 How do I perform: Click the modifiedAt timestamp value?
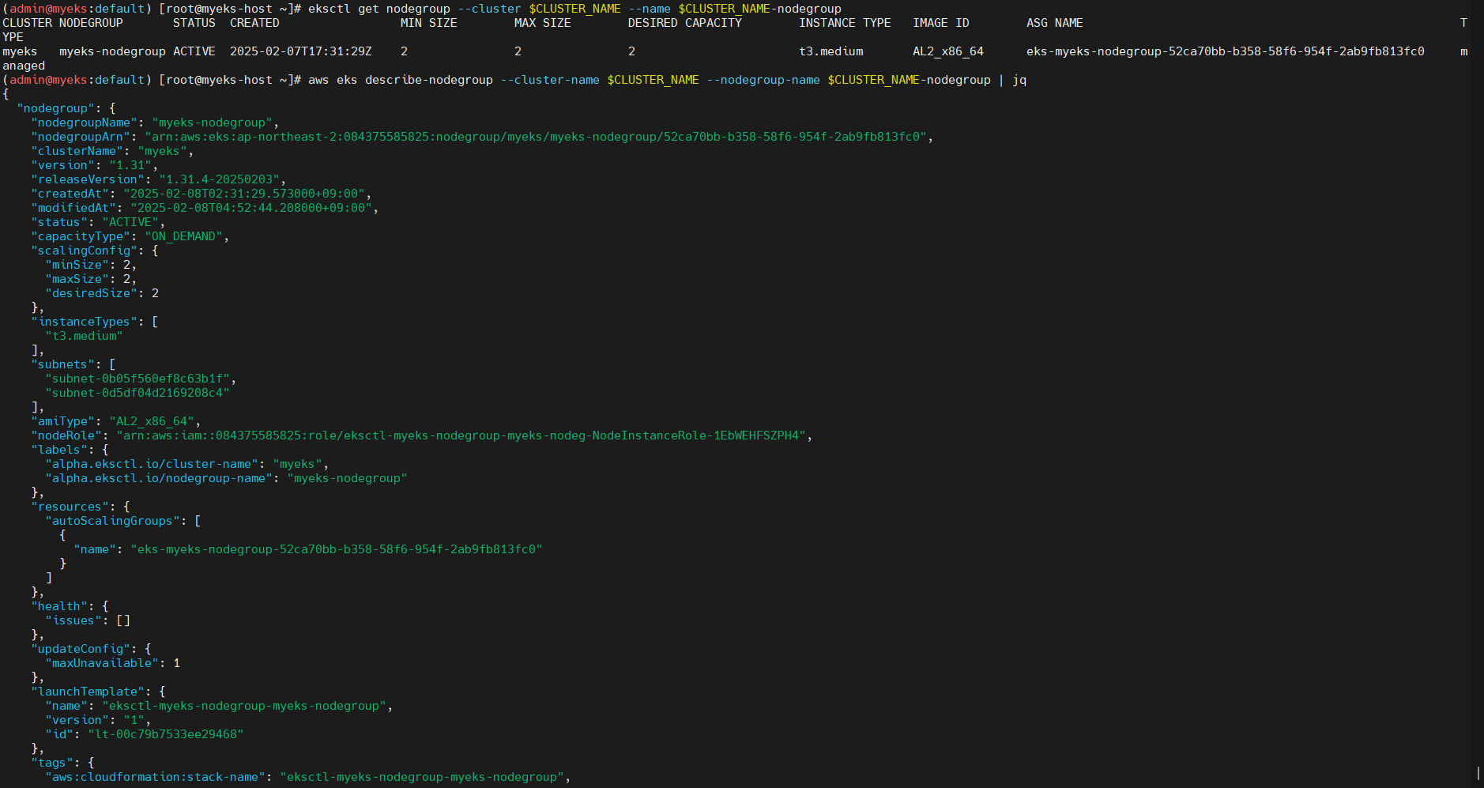(251, 208)
